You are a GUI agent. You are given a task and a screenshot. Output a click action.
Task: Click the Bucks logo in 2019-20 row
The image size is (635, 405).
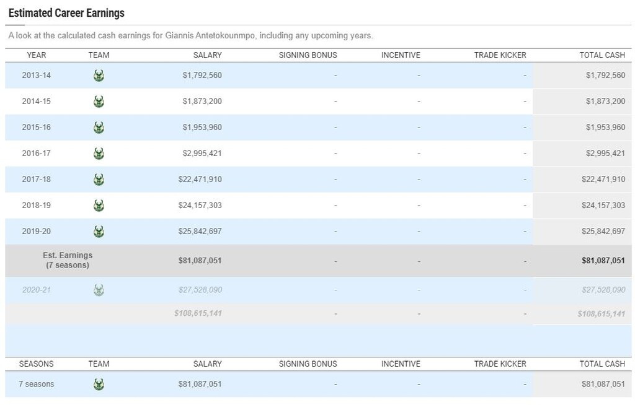click(99, 232)
